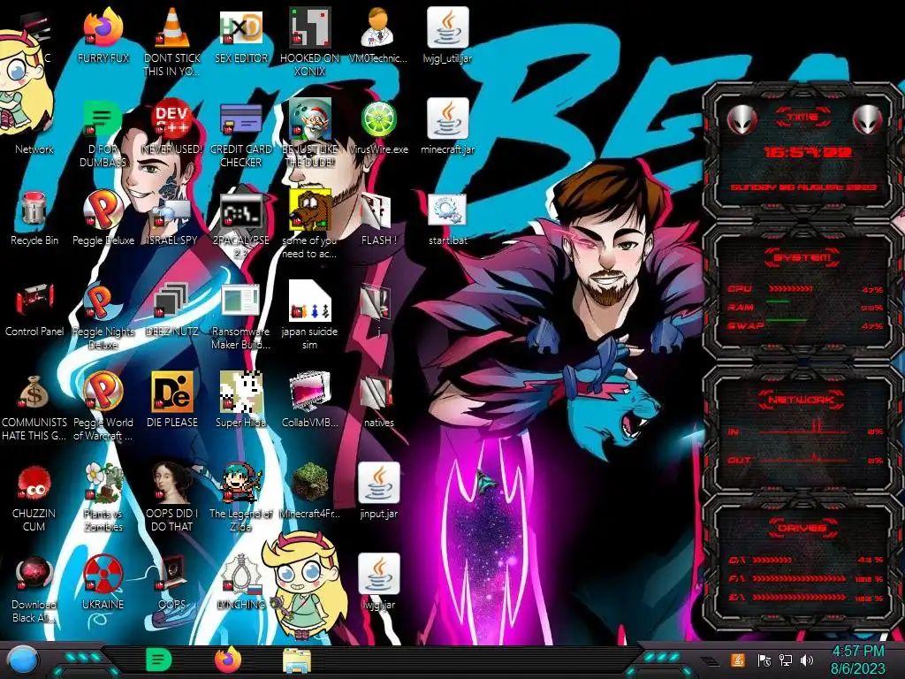Click the TIME widget header

point(802,117)
